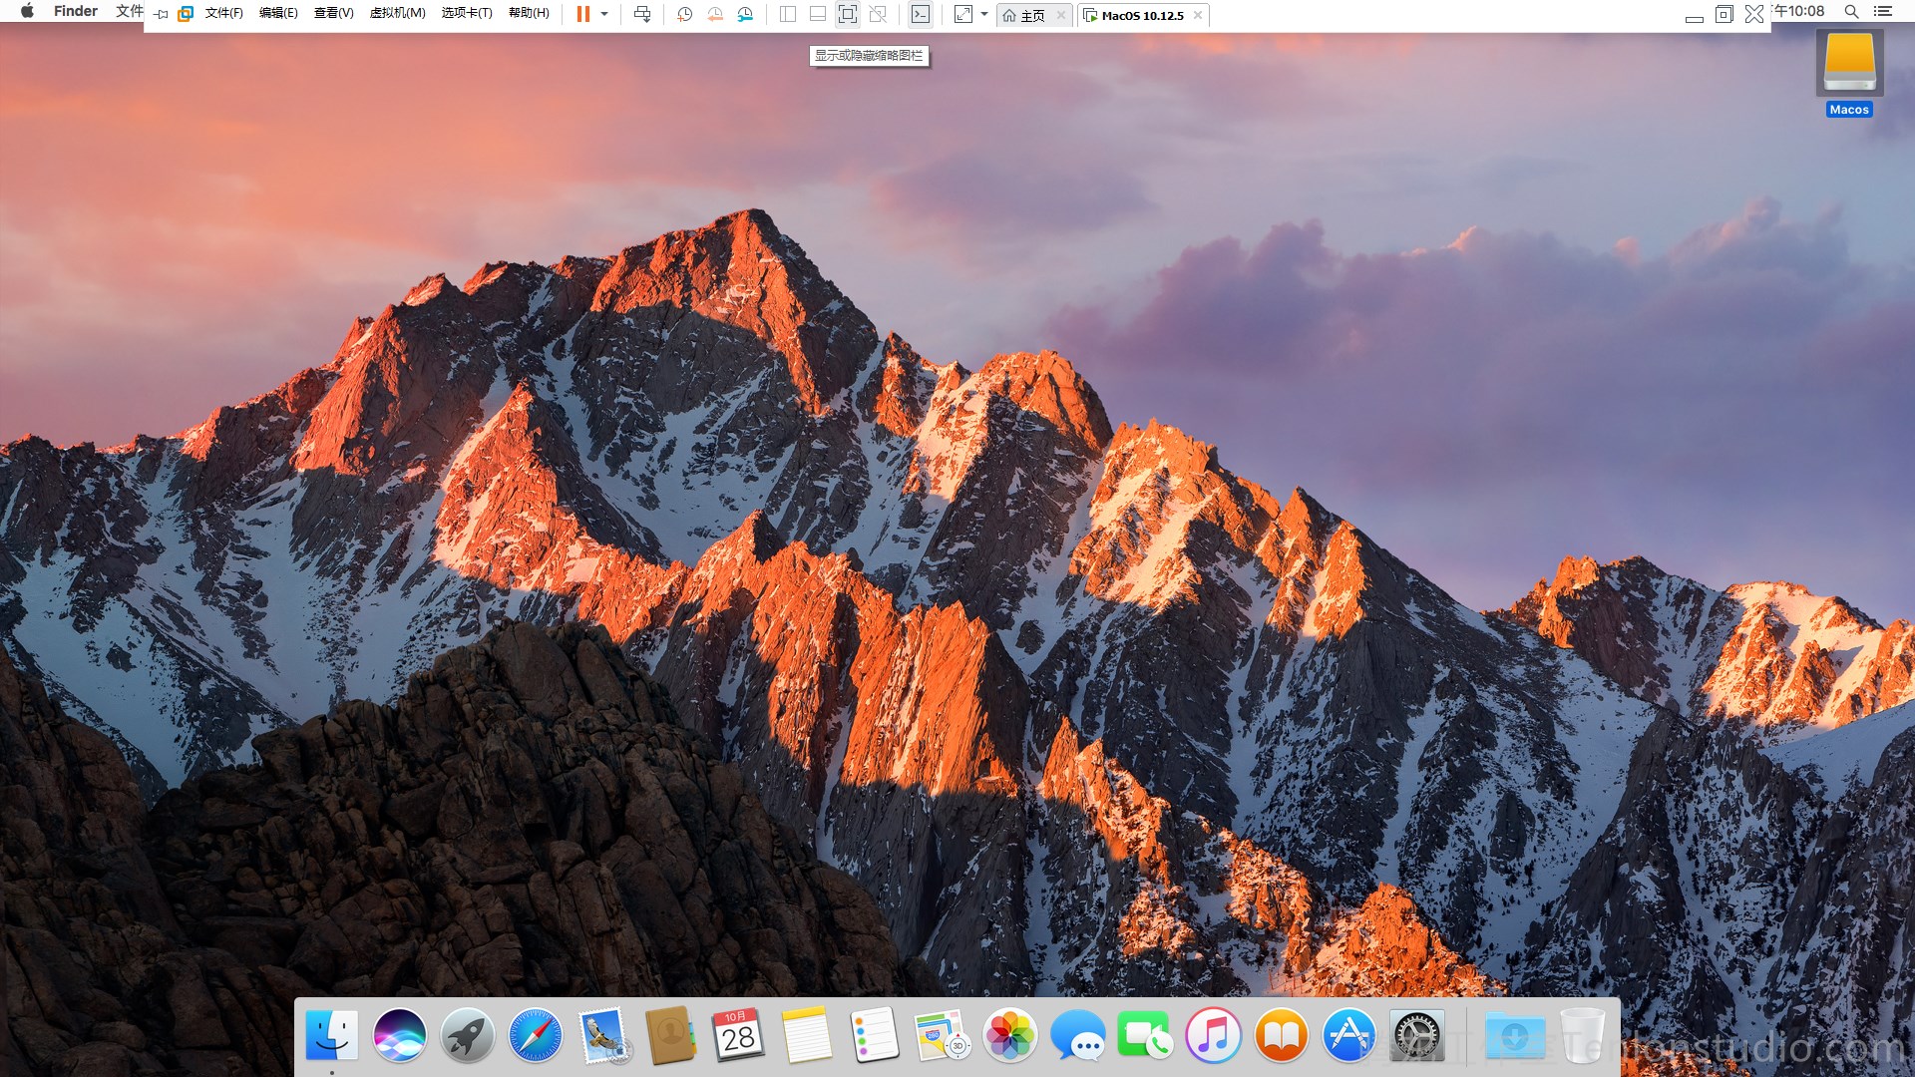Open Launchpad rocket icon
Image resolution: width=1915 pixels, height=1077 pixels.
[x=468, y=1035]
